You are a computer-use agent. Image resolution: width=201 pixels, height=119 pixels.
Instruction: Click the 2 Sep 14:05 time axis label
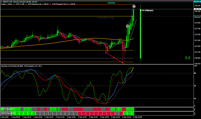pyautogui.click(x=104, y=117)
